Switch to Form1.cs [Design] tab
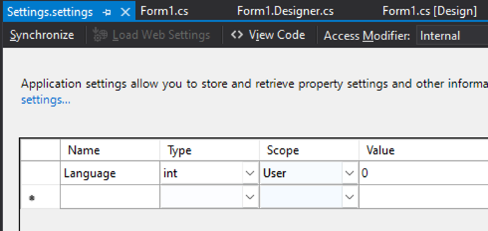488x231 pixels. (x=429, y=11)
